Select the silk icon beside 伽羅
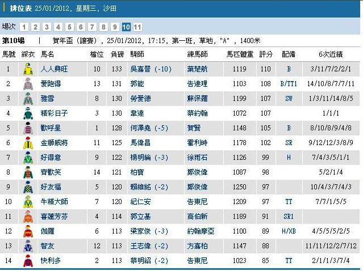 coord(28,231)
